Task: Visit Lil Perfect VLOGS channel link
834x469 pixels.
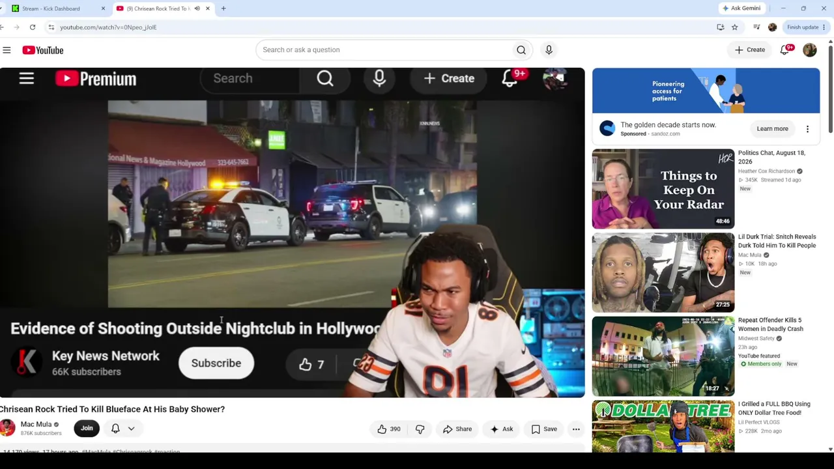Action: [760, 423]
